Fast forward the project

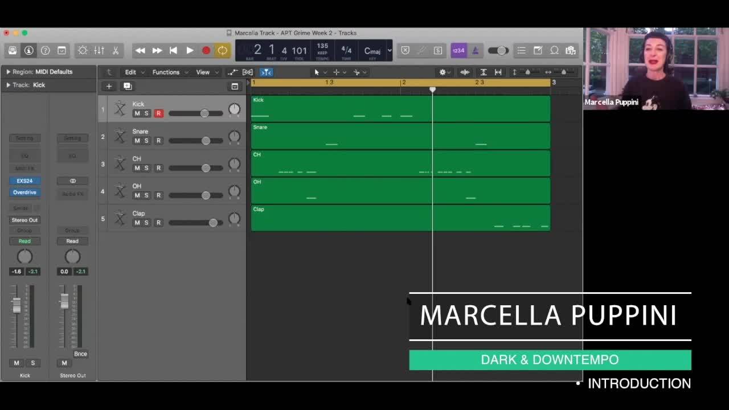tap(157, 50)
